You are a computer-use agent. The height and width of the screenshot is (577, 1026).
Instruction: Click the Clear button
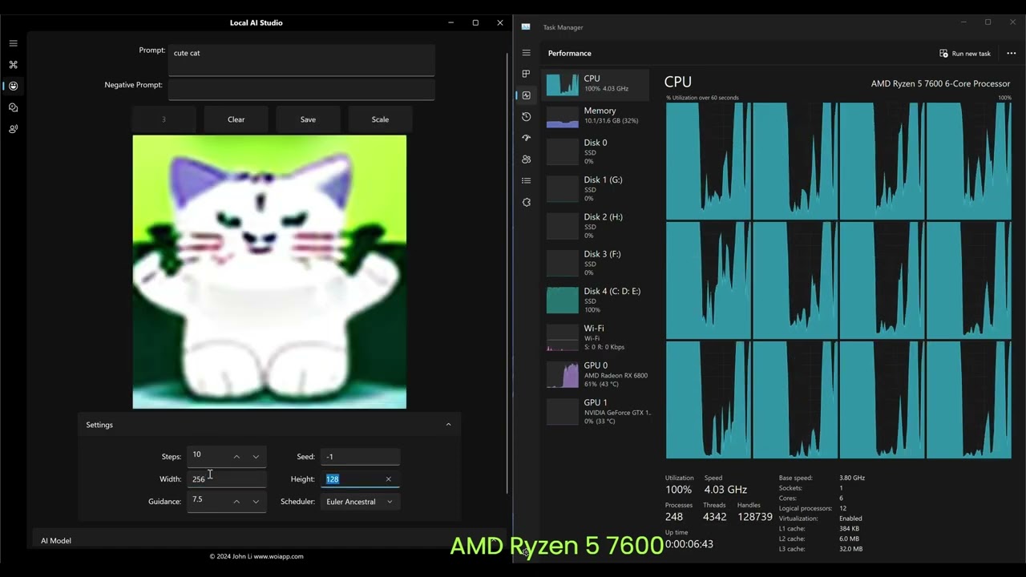236,119
